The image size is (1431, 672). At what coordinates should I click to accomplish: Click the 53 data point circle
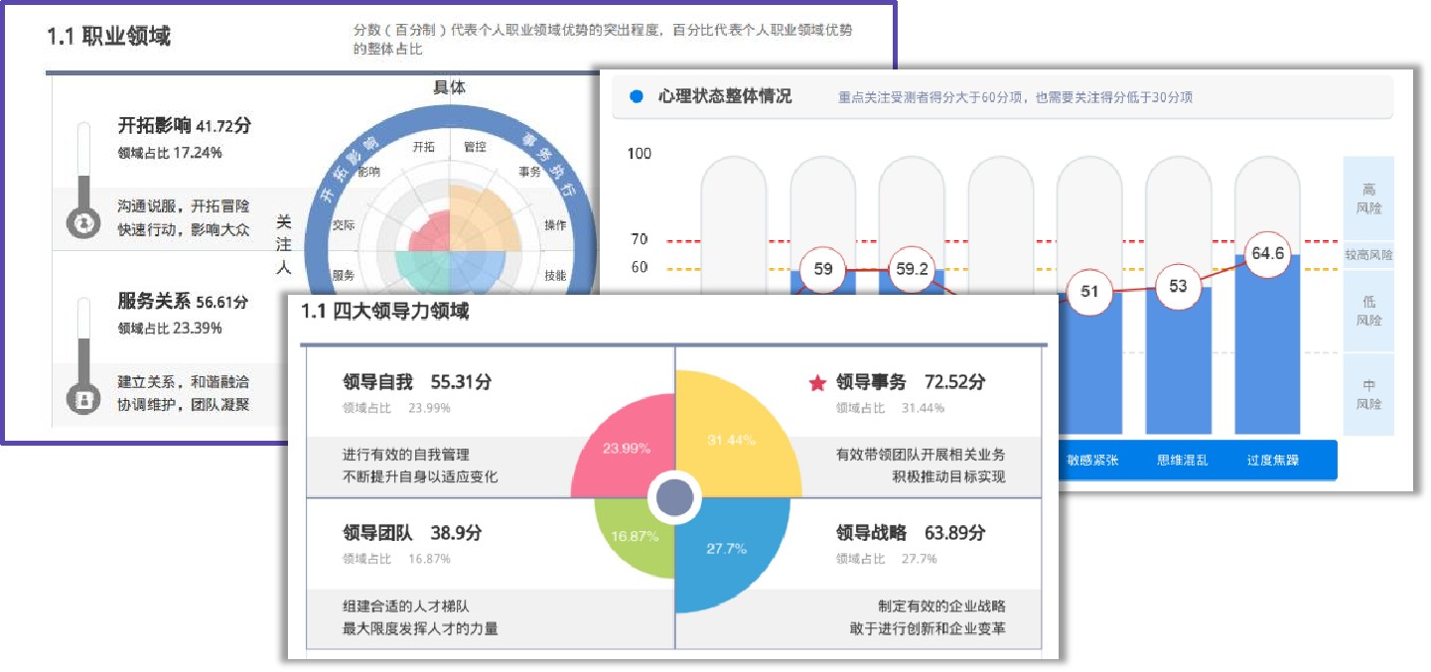(x=1178, y=287)
